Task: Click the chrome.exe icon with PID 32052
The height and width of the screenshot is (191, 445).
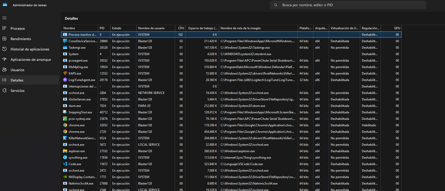Action: click(x=65, y=125)
